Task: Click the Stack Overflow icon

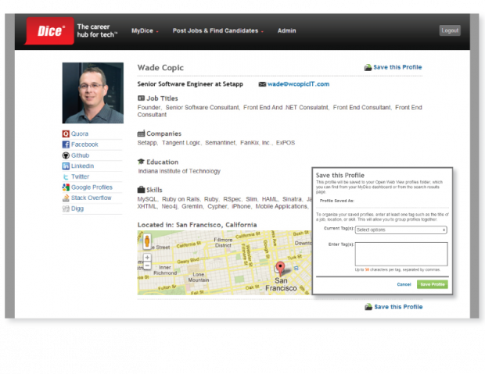Action: tap(66, 198)
